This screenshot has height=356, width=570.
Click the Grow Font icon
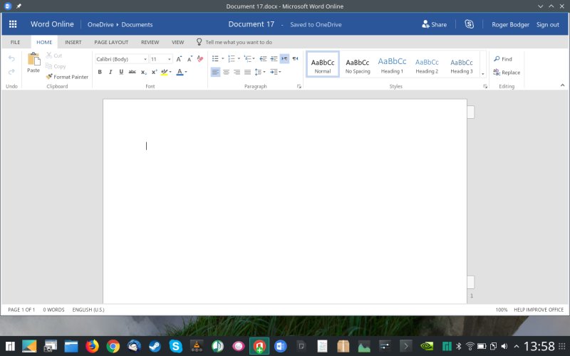coord(179,59)
